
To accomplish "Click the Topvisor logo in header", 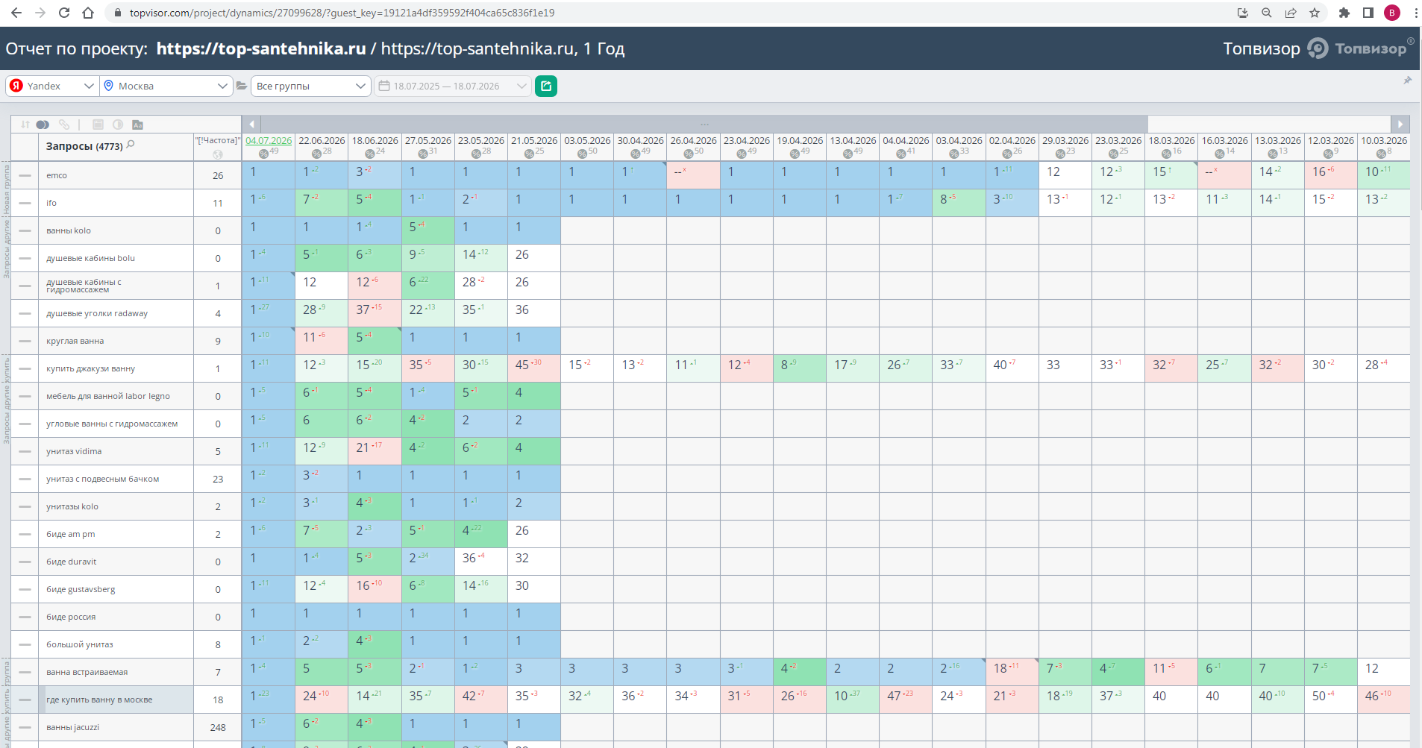I will pos(1360,48).
